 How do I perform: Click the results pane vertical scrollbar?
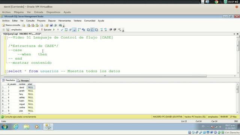[x=237, y=98]
